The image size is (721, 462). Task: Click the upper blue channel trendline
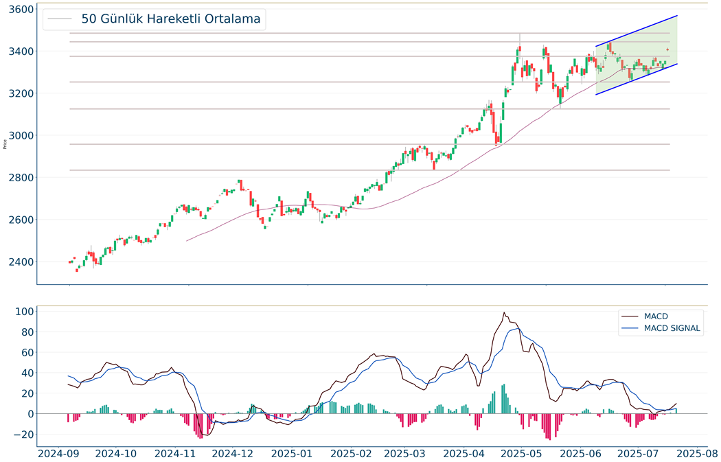pyautogui.click(x=637, y=31)
